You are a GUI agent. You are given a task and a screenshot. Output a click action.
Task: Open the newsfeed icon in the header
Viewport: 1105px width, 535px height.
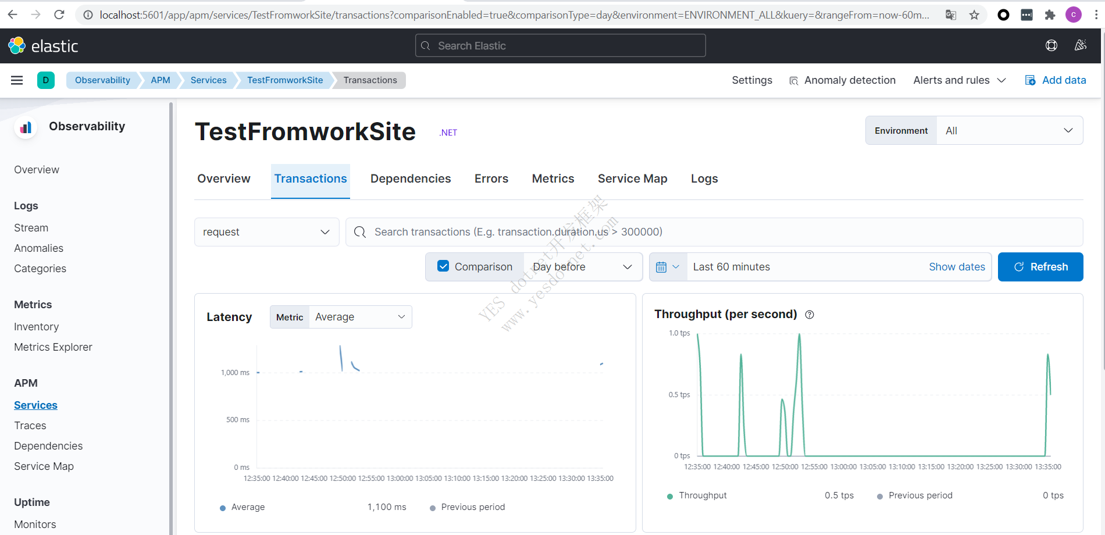(x=1081, y=45)
